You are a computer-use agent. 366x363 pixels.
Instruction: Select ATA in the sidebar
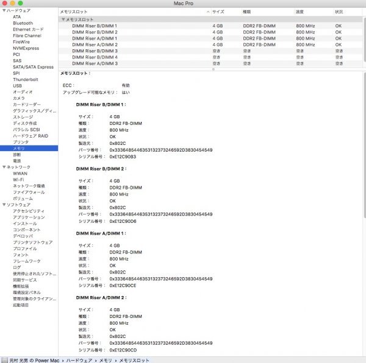(x=17, y=17)
